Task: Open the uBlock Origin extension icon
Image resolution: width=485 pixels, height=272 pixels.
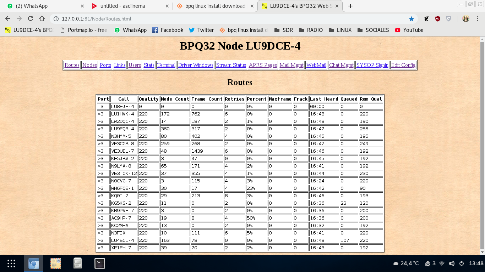Action: click(438, 19)
